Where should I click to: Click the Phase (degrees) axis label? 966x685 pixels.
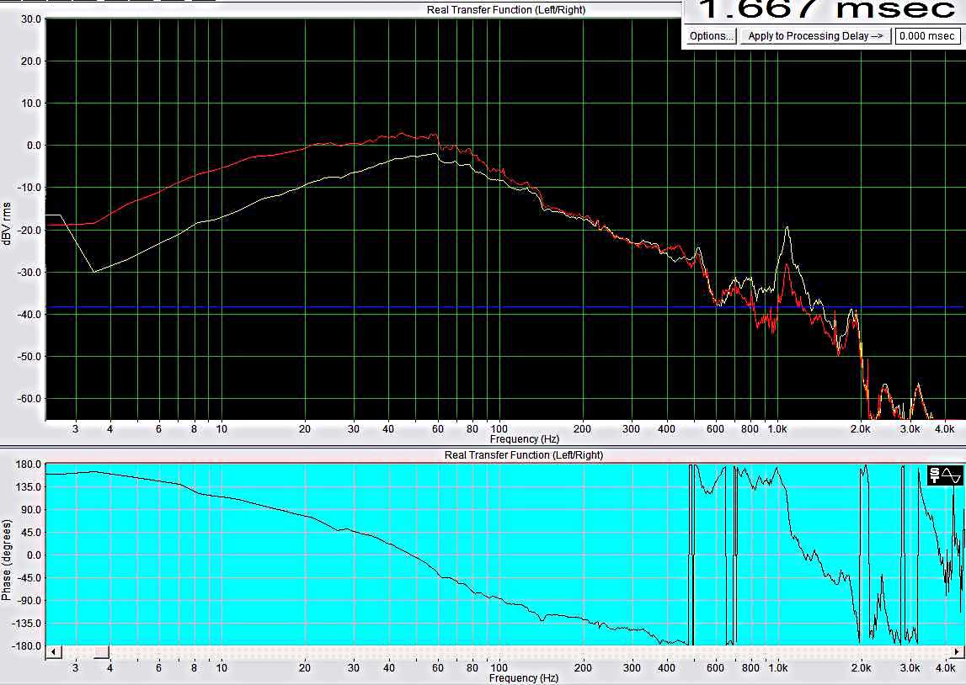pos(7,560)
